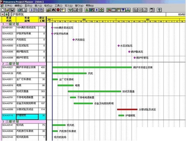Click the red Gantt bar for SDAA0086
Screen dimensions: 186x141
coord(127,109)
